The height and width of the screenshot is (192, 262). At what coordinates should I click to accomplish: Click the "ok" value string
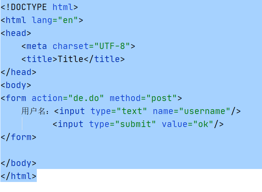tap(203, 124)
